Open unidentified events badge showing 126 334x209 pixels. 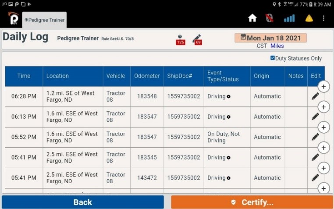[180, 40]
